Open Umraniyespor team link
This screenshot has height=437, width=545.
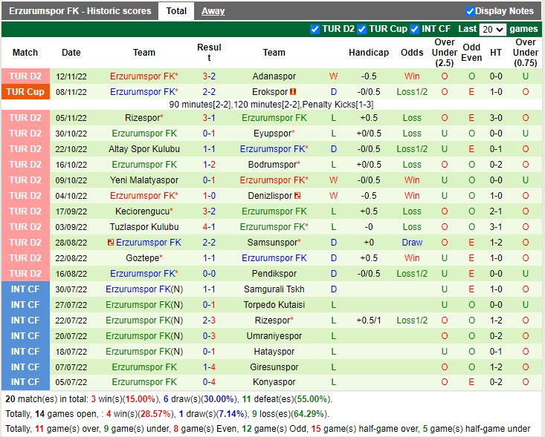point(274,336)
